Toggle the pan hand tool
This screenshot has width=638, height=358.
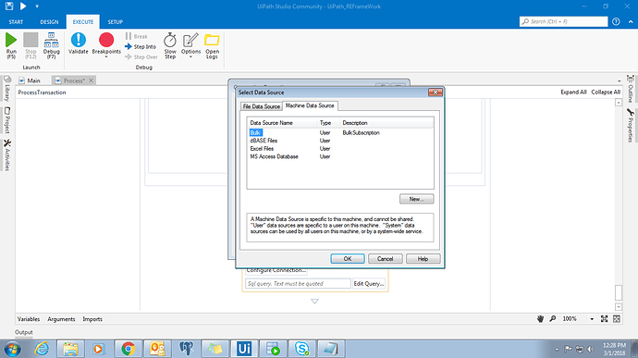[x=540, y=319]
